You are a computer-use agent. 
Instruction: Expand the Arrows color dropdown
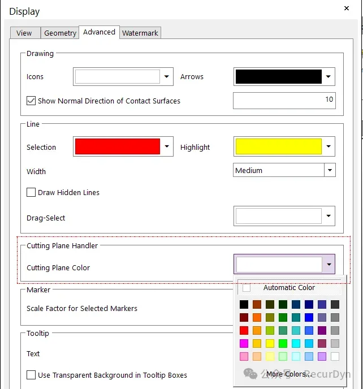click(329, 77)
